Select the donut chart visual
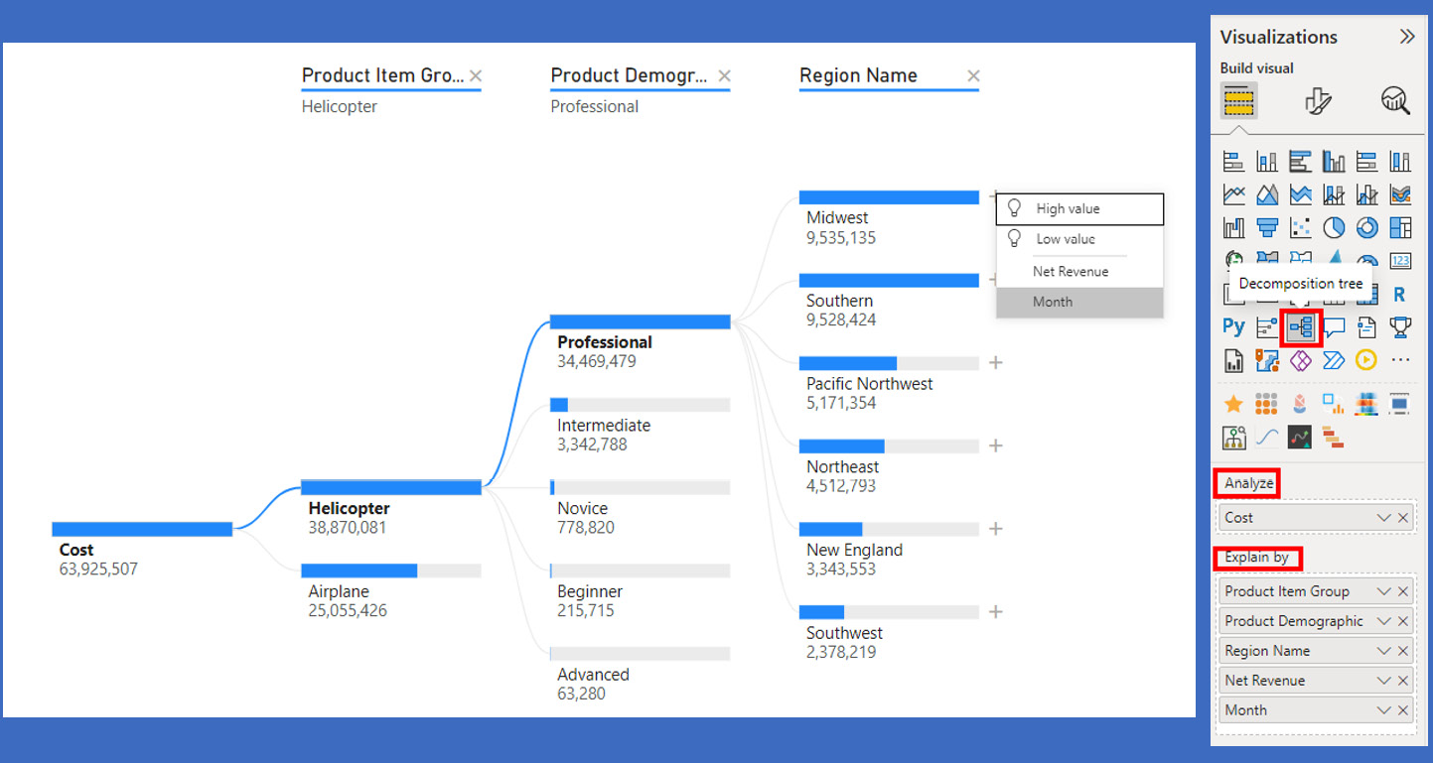This screenshot has height=763, width=1433. click(1367, 227)
